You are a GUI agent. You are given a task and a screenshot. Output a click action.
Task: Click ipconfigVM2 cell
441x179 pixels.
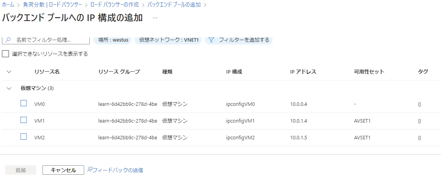click(241, 138)
